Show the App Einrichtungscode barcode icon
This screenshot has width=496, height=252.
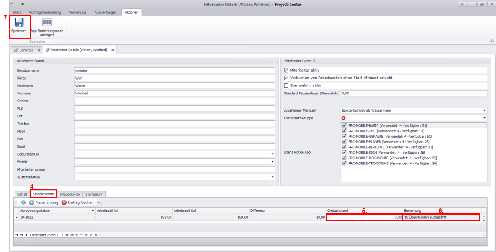click(x=47, y=23)
